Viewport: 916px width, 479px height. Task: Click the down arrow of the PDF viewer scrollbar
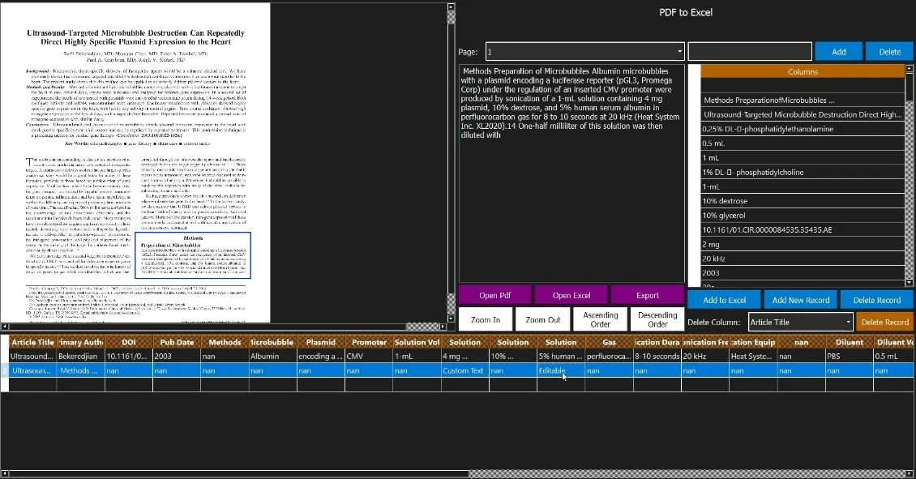click(x=451, y=319)
